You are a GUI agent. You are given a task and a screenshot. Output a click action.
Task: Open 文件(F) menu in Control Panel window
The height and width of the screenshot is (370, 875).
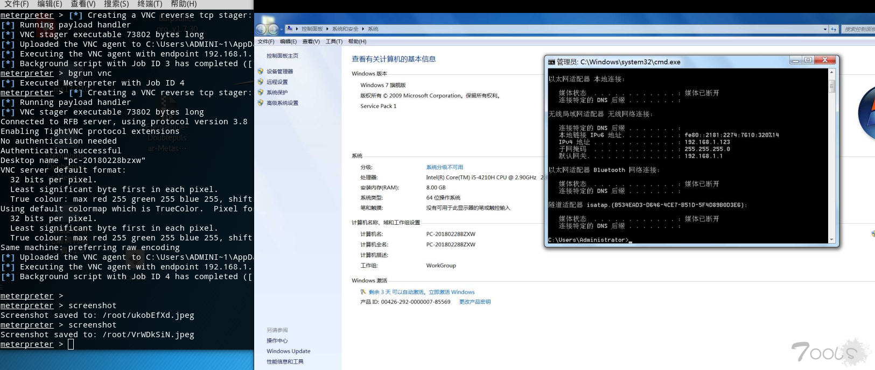(x=266, y=41)
